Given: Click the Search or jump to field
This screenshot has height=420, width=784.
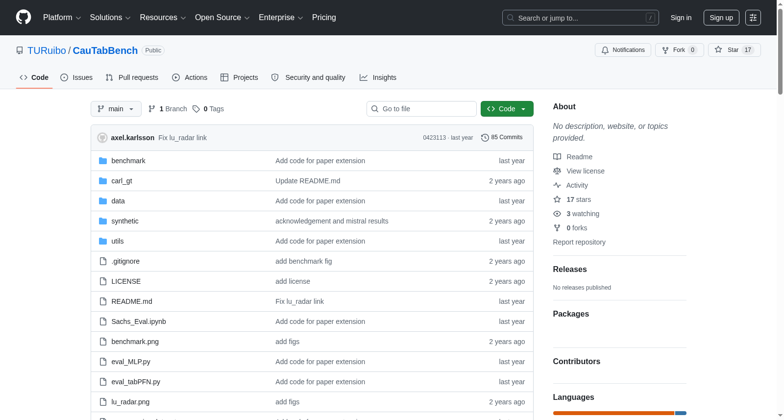Looking at the screenshot, I should [581, 18].
